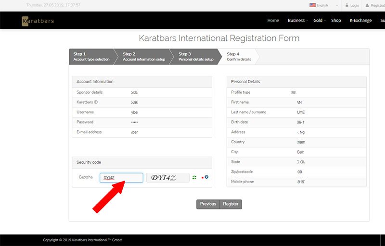
Task: Open the Shop menu item
Action: point(336,20)
